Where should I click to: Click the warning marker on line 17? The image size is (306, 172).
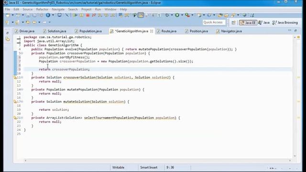pos(15,102)
